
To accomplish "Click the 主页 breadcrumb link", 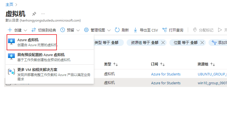I will (x=9, y=4).
